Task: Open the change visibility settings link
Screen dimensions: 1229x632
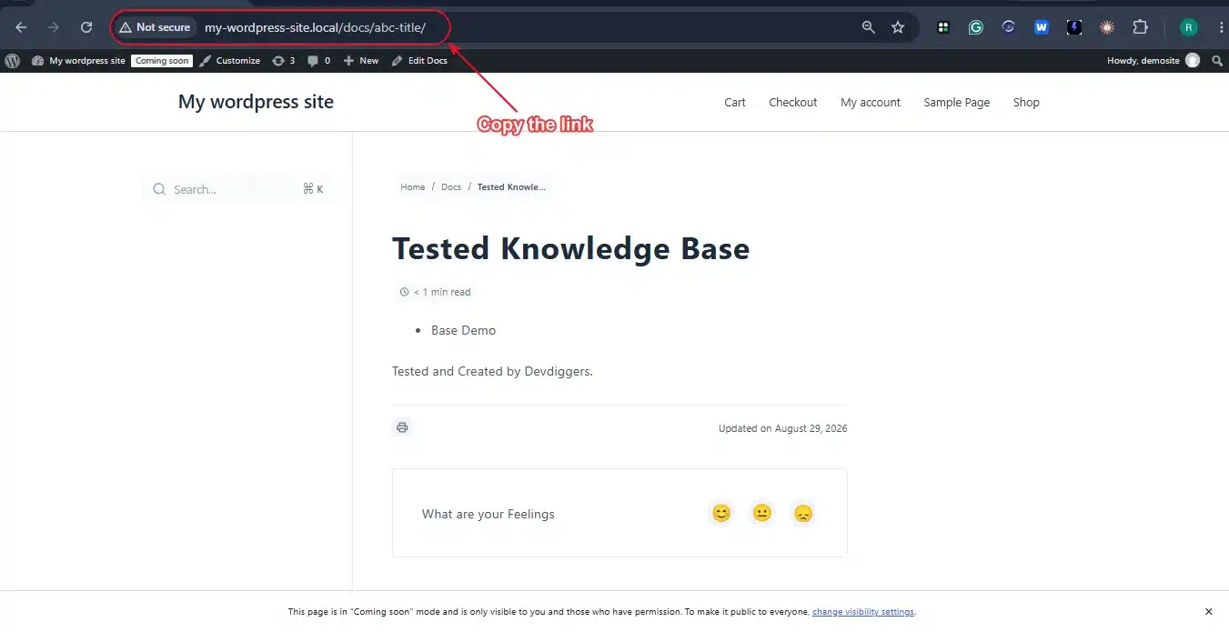Action: tap(863, 612)
